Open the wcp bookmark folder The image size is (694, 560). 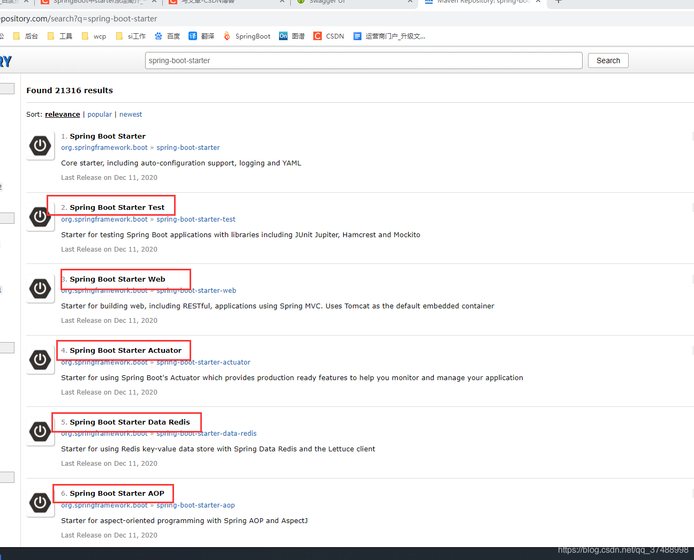[x=94, y=36]
